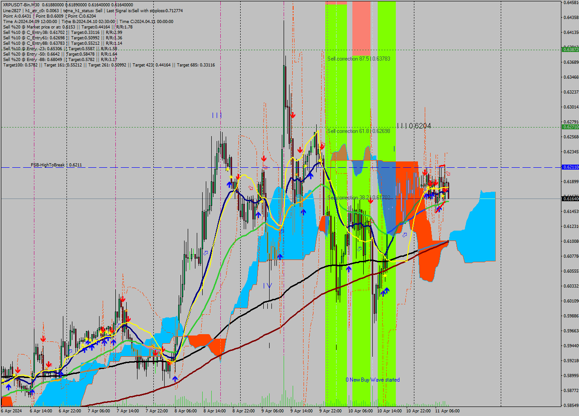Click the 0.6123 price scale value

pos(571,226)
